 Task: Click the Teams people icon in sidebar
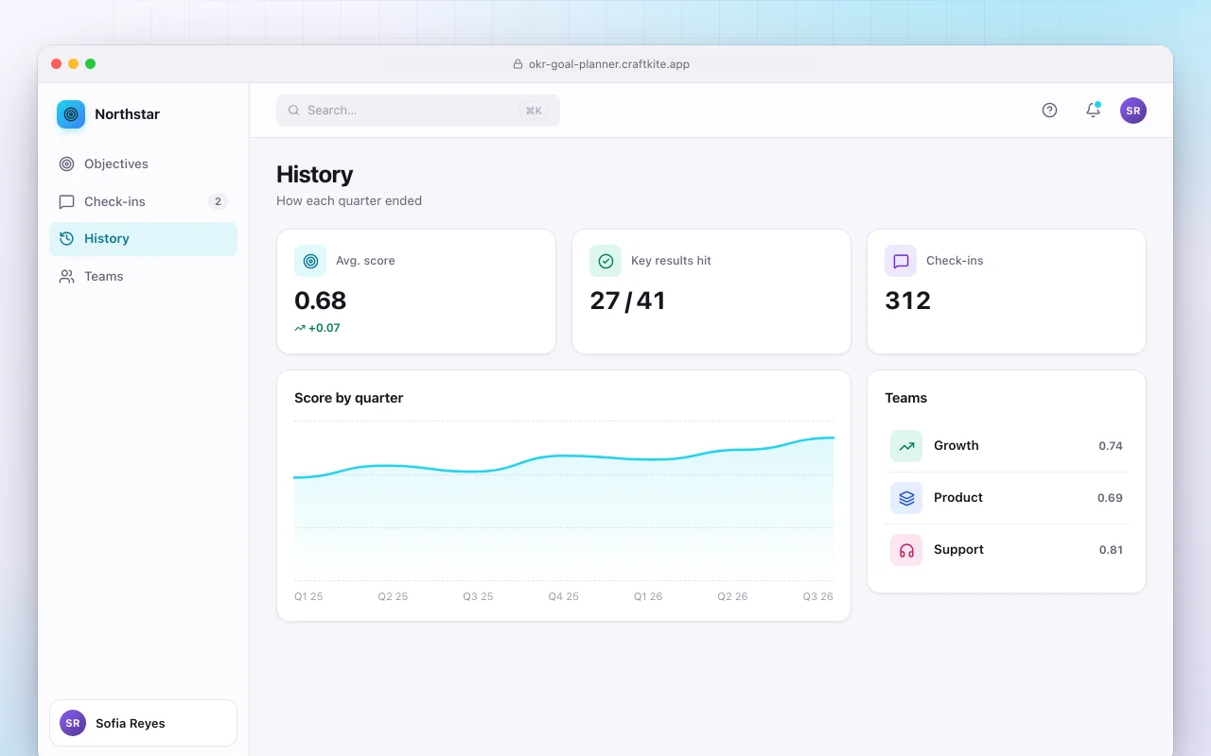tap(66, 276)
